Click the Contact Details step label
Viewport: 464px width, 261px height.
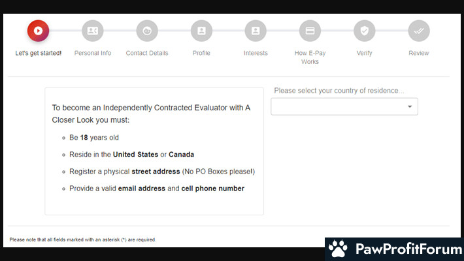147,54
